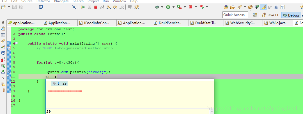The width and height of the screenshot is (303, 114).
Task: Click Step Over icon
Action: tap(115, 7)
